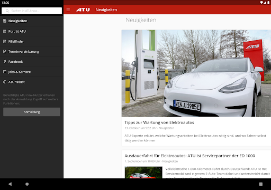
Task: Open the Tesla charging station article image
Action: 196,73
